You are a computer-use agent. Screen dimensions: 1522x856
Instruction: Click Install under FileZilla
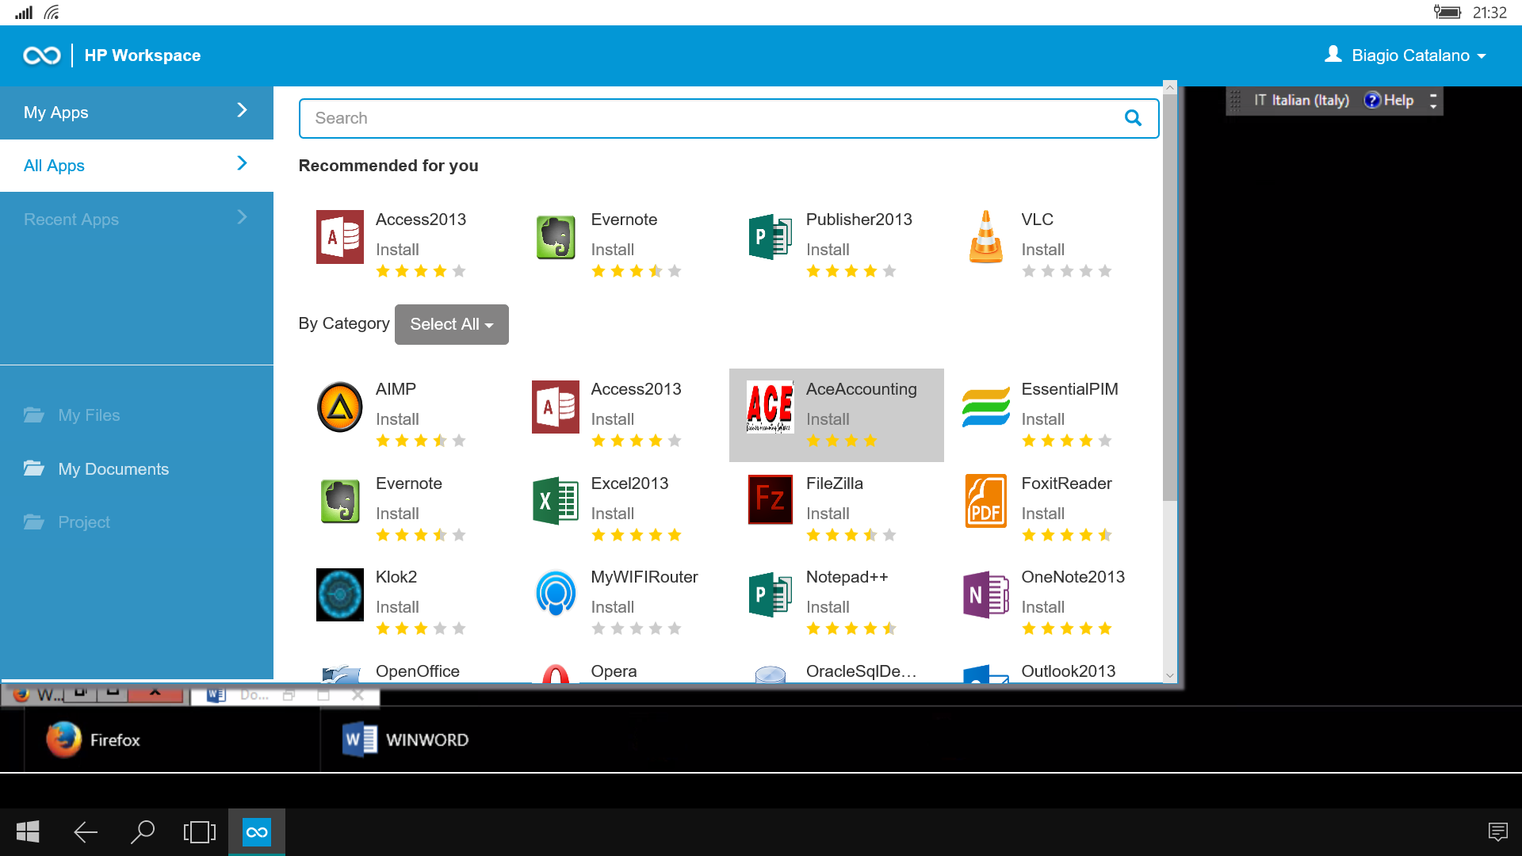click(x=828, y=514)
